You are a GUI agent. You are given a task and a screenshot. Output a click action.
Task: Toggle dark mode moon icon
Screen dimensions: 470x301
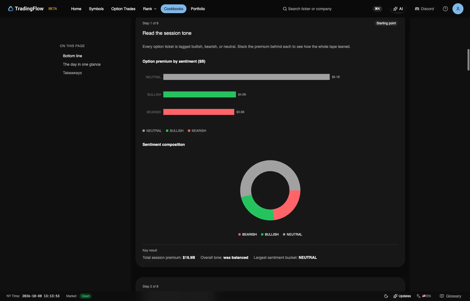(x=386, y=296)
